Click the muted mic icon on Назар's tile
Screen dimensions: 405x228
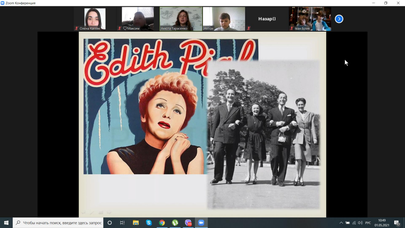(249, 28)
